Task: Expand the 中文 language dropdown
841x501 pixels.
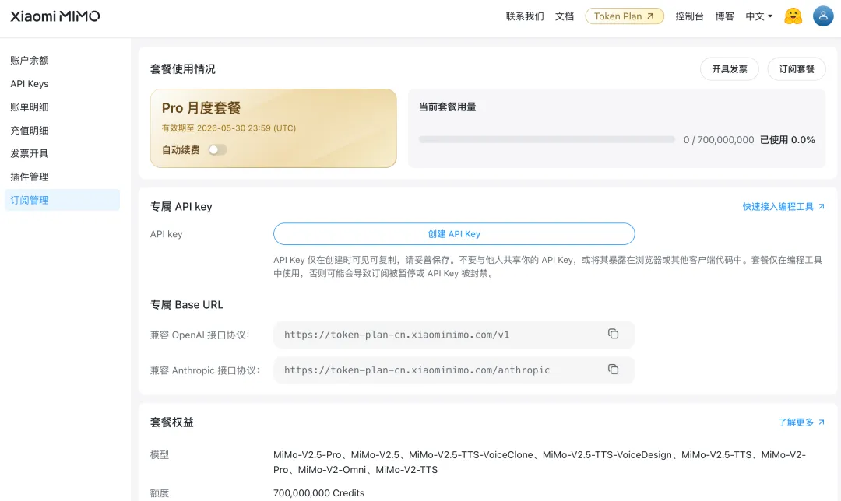Action: (758, 16)
